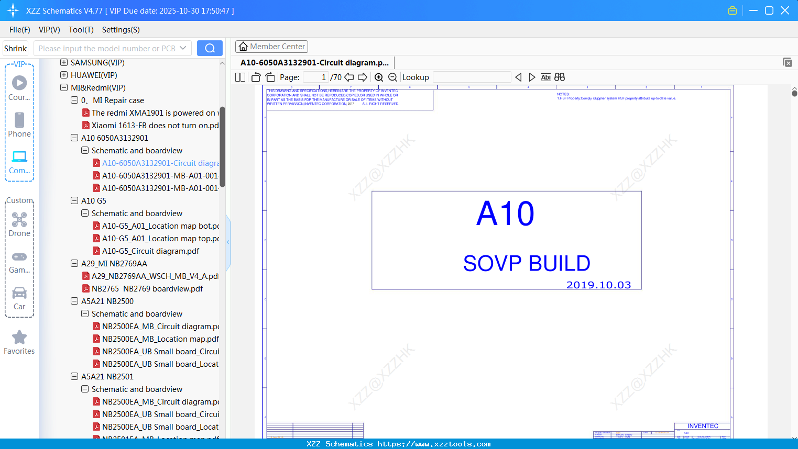Click the document view scrollbar thumb
The height and width of the screenshot is (449, 798).
point(794,93)
